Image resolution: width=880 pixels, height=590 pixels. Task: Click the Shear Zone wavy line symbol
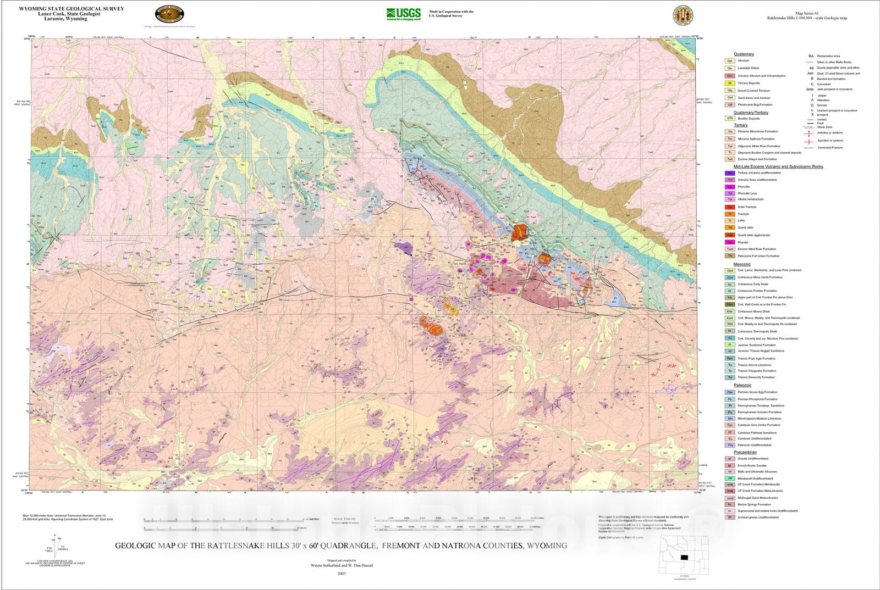pyautogui.click(x=807, y=127)
